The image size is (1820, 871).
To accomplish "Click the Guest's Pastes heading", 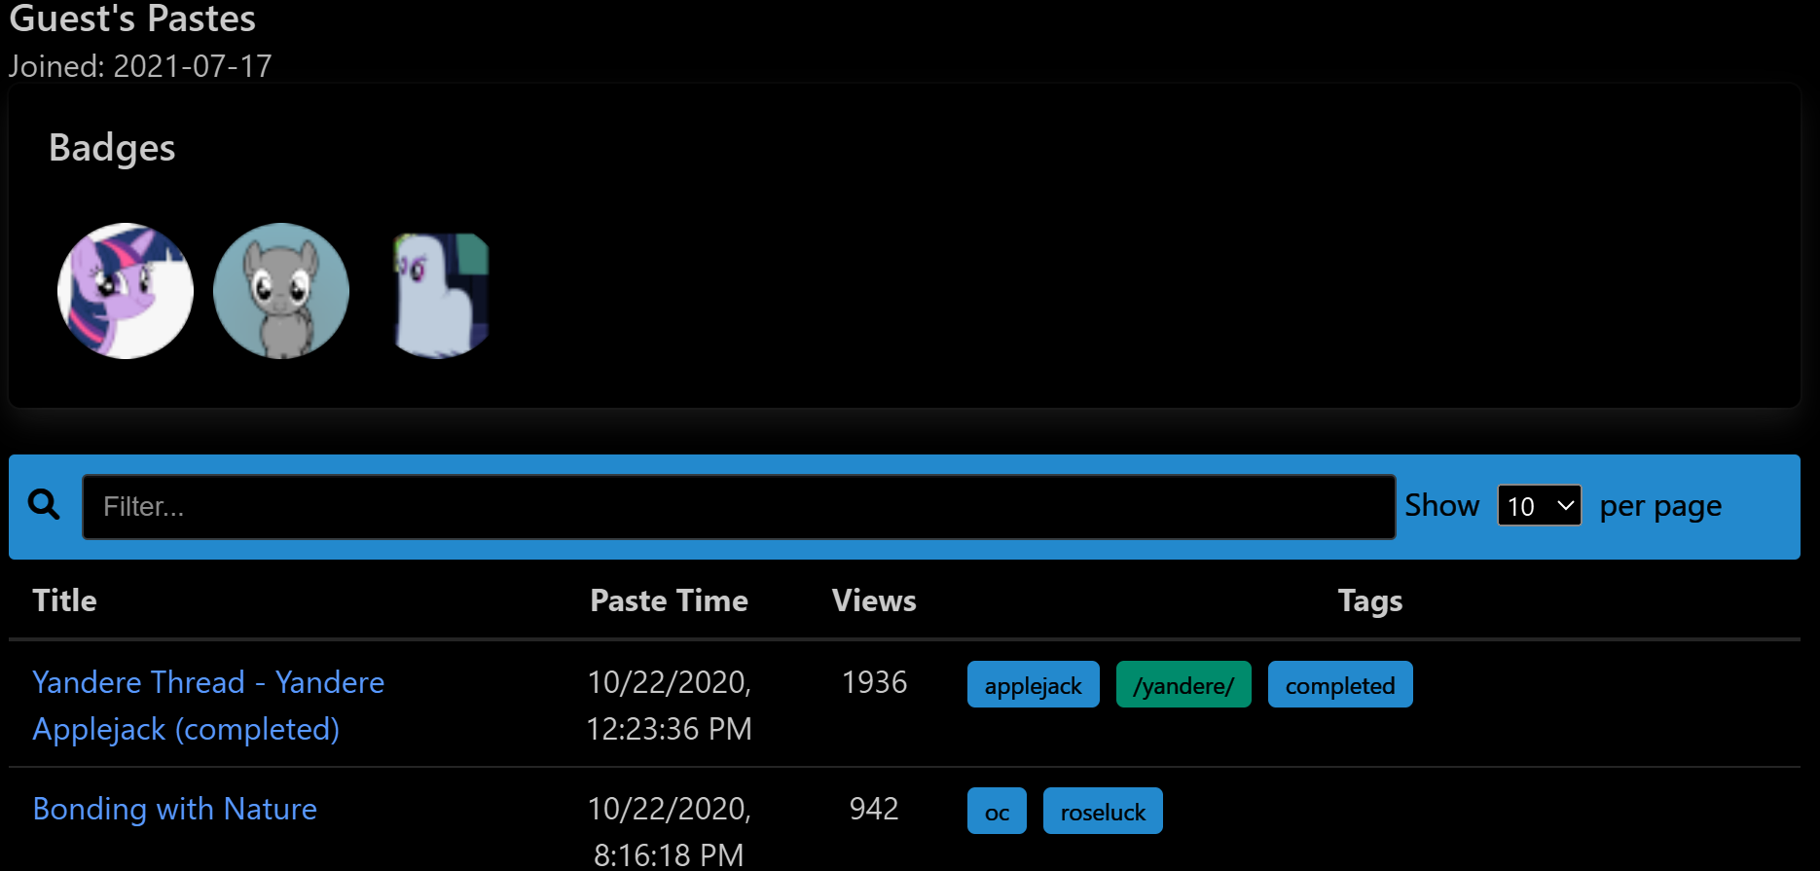I will click(132, 18).
